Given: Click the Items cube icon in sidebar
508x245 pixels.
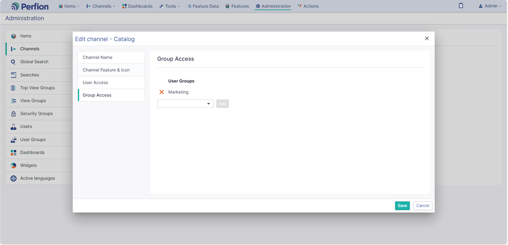Looking at the screenshot, I should coord(13,36).
